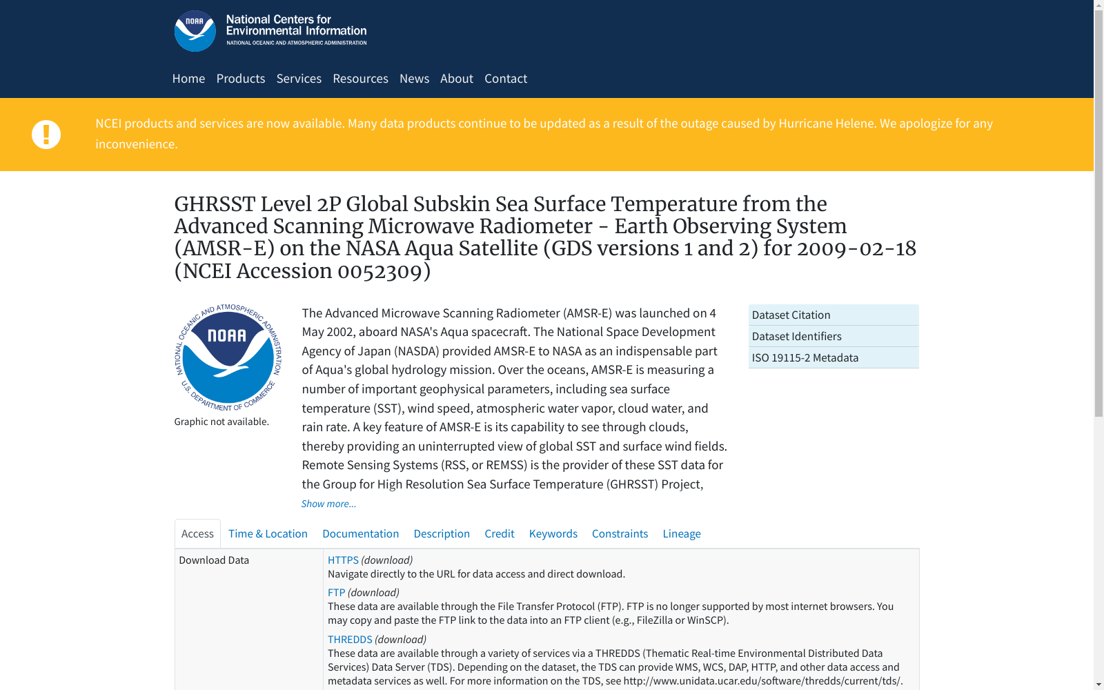
Task: Click the exclamation alert icon in banner
Action: coord(46,135)
